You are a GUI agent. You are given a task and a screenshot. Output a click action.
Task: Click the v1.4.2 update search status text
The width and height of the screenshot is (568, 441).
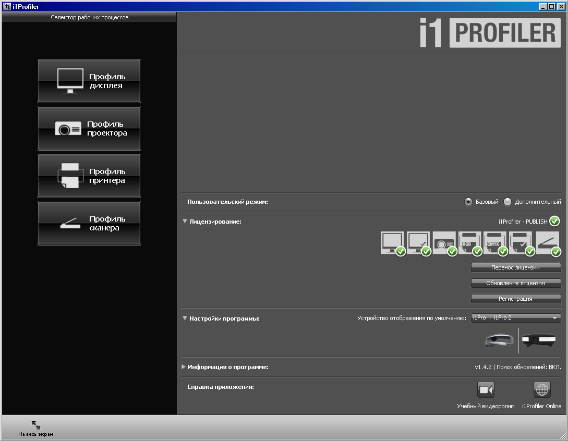518,367
